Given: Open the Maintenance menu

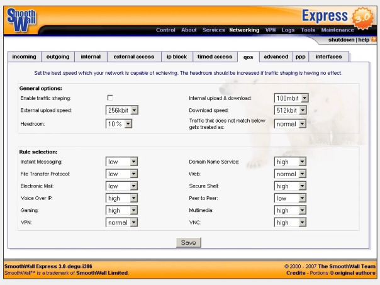Looking at the screenshot, I should point(338,30).
